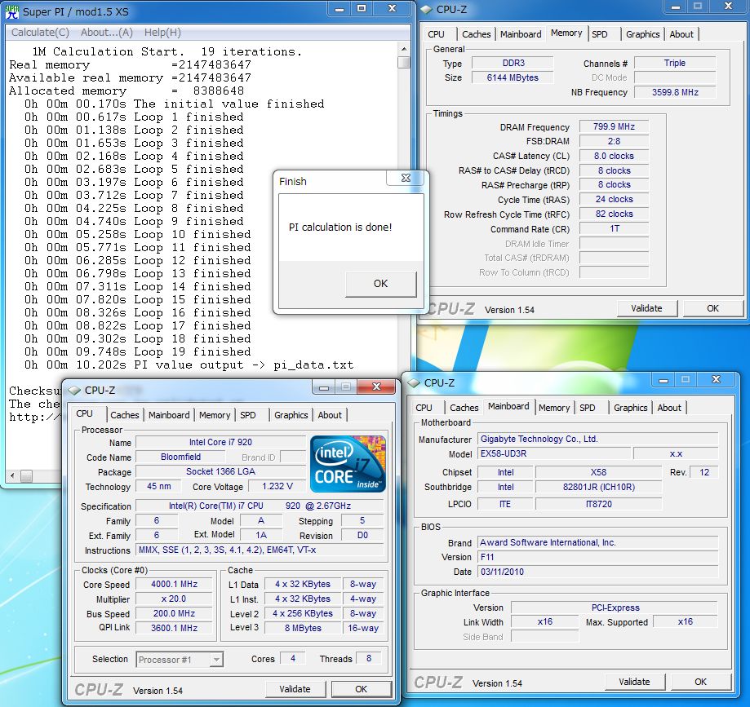Click Validate in the CPU-Z processor window
Image resolution: width=750 pixels, height=707 pixels.
(x=295, y=689)
